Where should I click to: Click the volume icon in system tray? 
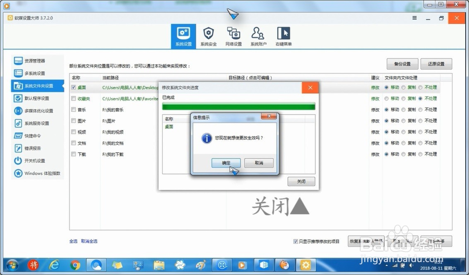tap(411, 265)
